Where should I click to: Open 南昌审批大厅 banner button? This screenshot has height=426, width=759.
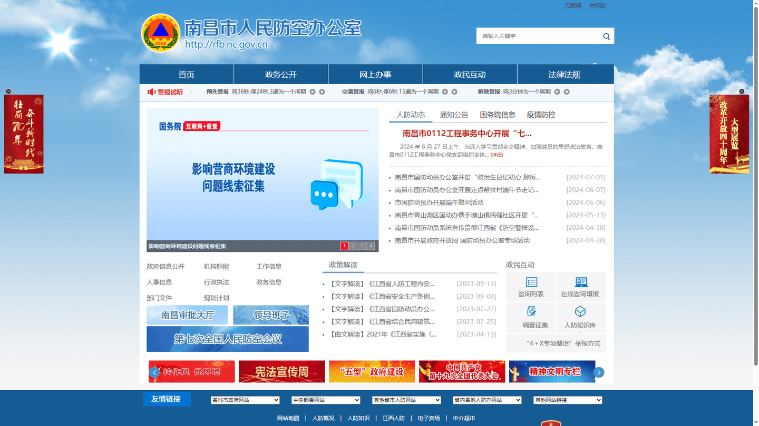coord(187,315)
